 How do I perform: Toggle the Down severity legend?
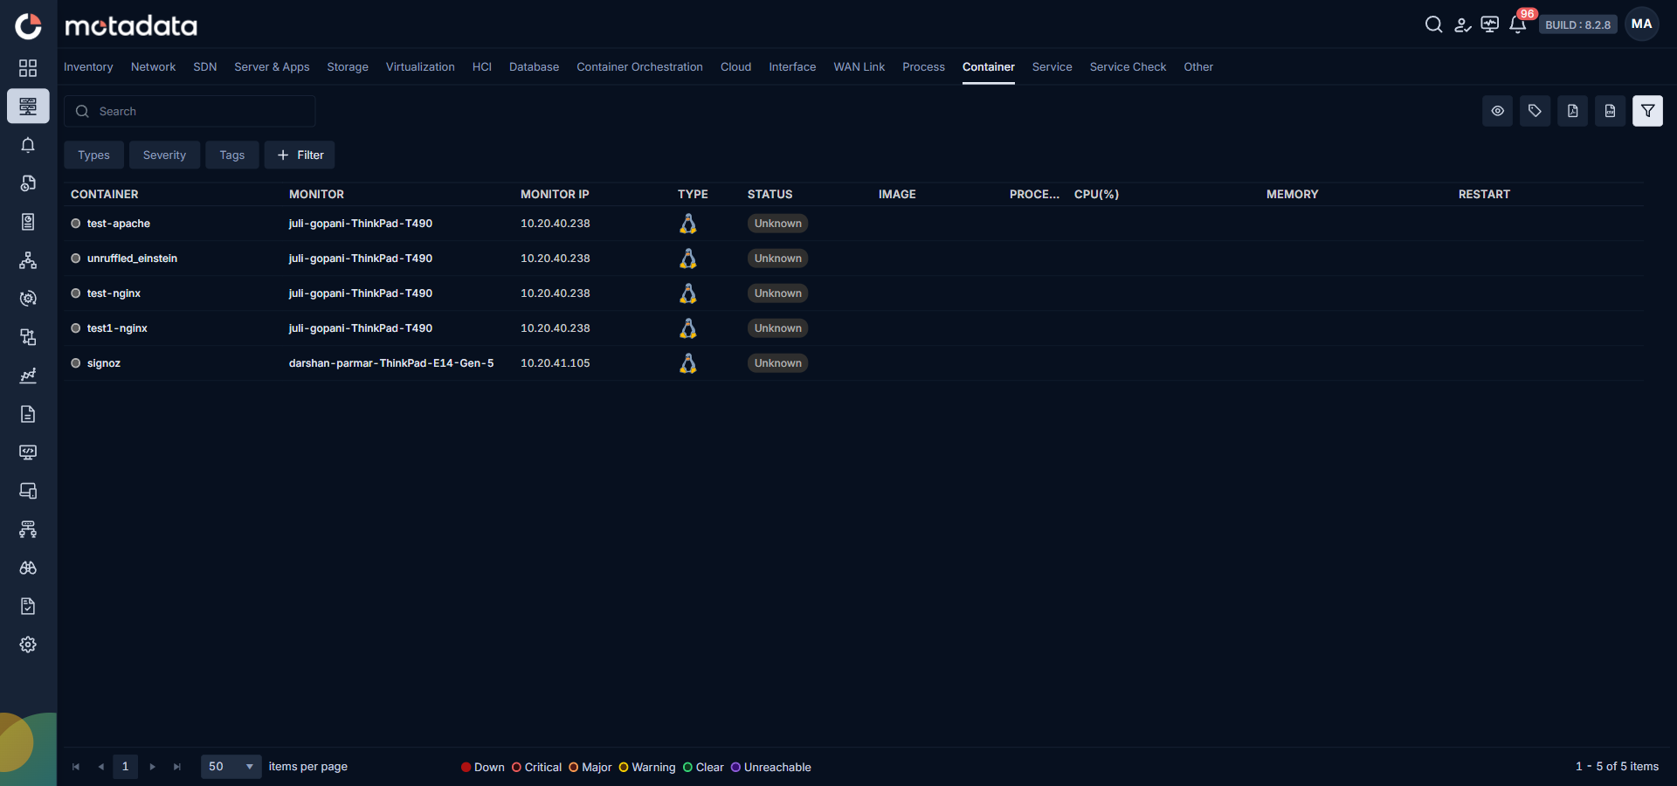(x=483, y=768)
